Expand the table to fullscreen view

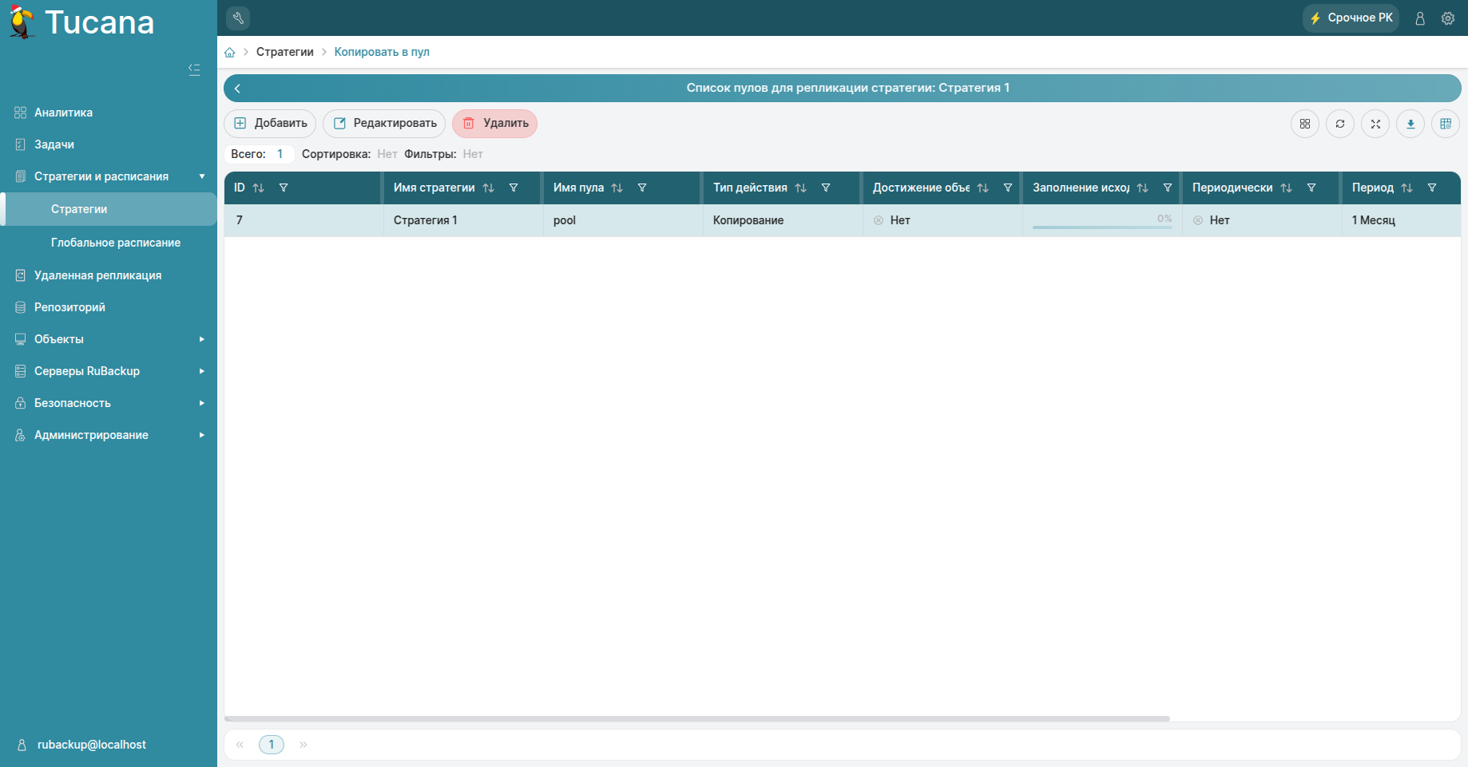tap(1375, 124)
